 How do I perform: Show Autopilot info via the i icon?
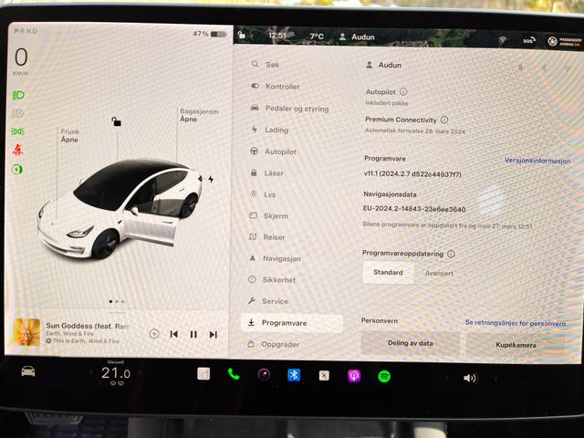click(403, 91)
